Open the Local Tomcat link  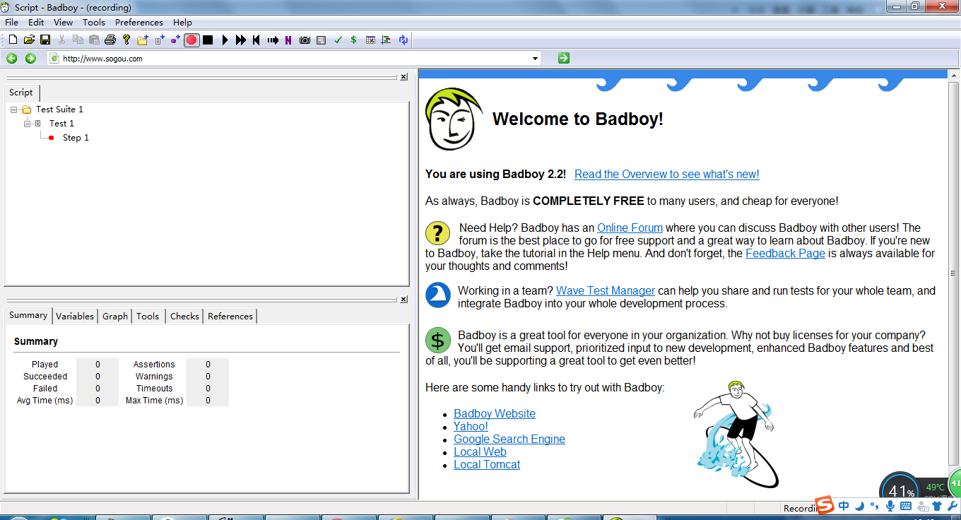pos(487,464)
